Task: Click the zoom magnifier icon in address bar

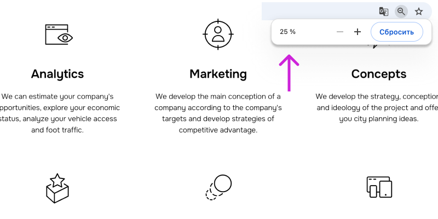Action: 401,11
